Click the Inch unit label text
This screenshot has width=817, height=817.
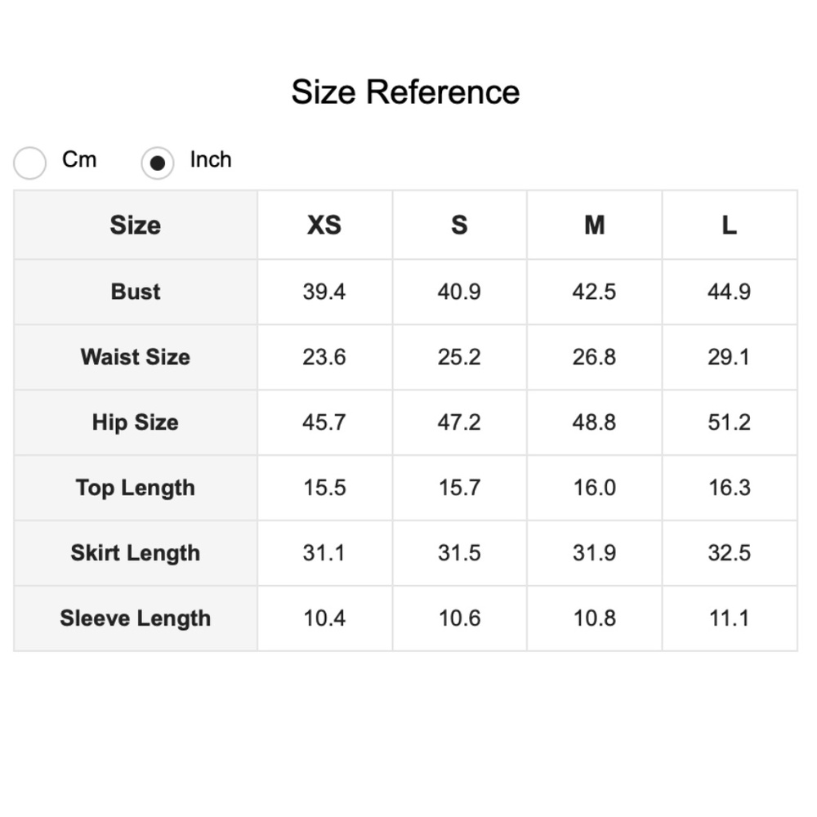(211, 159)
